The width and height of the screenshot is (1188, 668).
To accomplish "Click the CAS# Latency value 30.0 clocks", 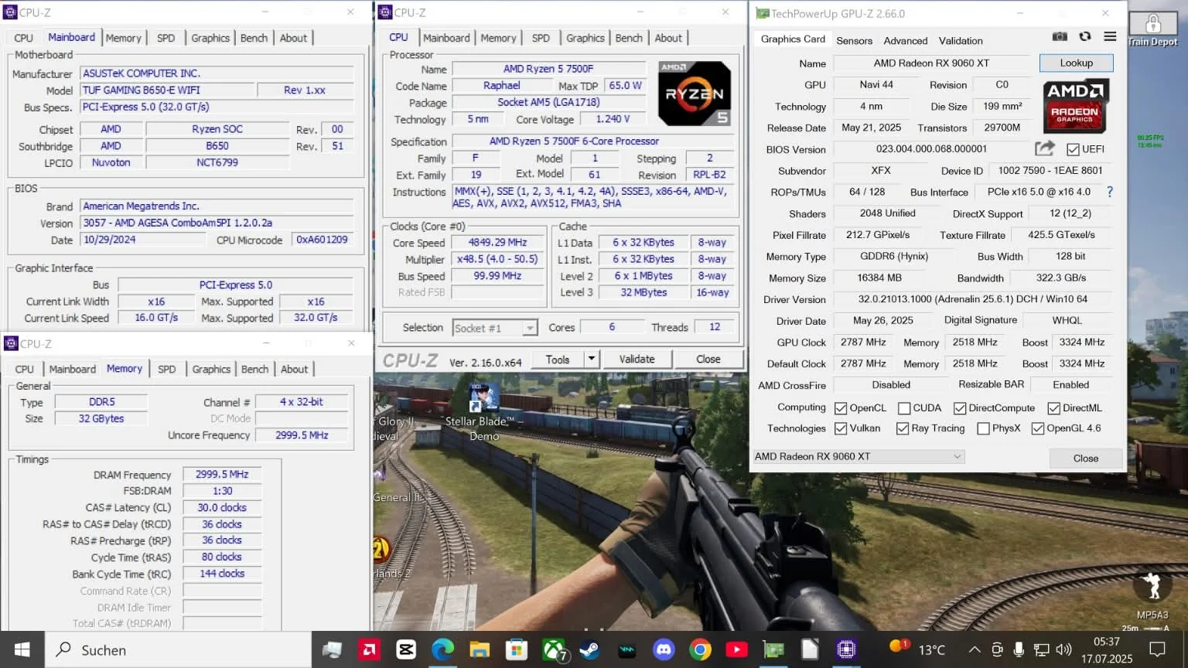I will (222, 507).
